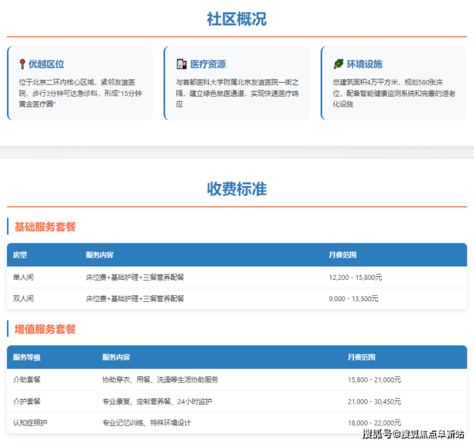Click the 搜狐号 watermark text
This screenshot has width=474, height=444.
point(377,435)
